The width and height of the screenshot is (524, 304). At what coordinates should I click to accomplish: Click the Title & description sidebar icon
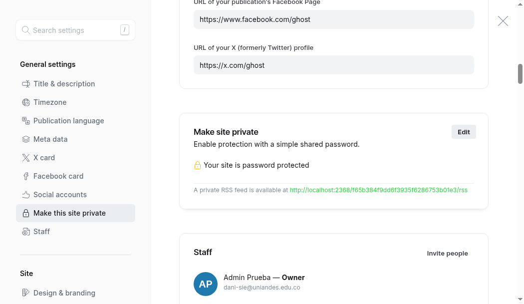click(x=26, y=84)
